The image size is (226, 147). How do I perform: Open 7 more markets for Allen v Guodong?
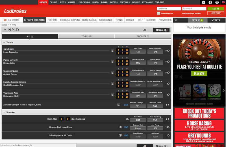(x=167, y=119)
